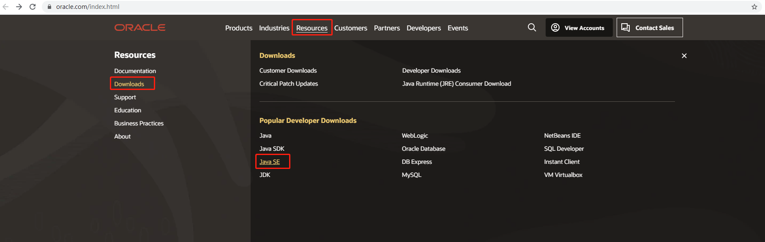765x242 pixels.
Task: Click the SQL Developer link
Action: pyautogui.click(x=564, y=149)
